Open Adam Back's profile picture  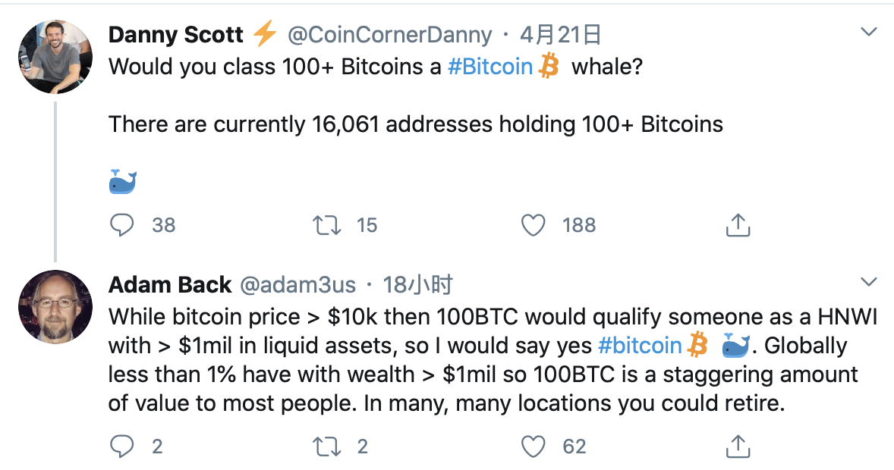[x=55, y=306]
